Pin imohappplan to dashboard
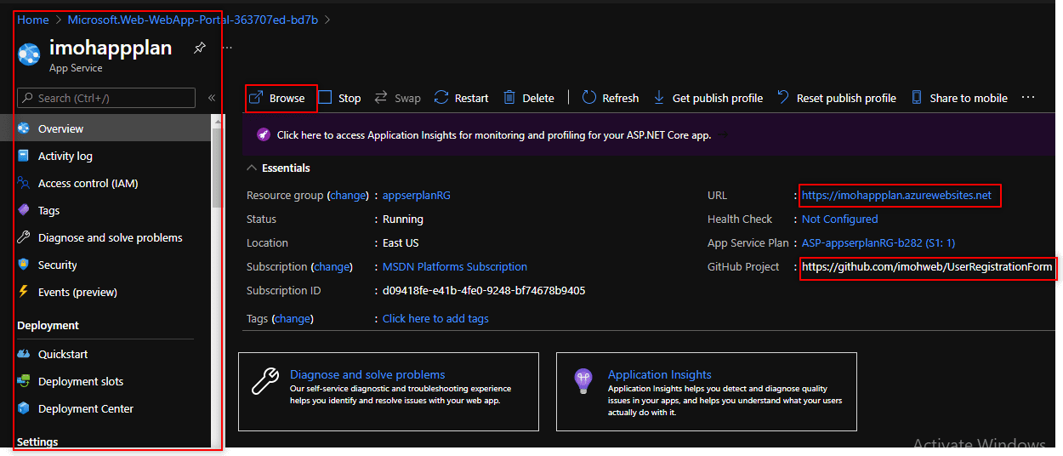1063x456 pixels. 199,48
